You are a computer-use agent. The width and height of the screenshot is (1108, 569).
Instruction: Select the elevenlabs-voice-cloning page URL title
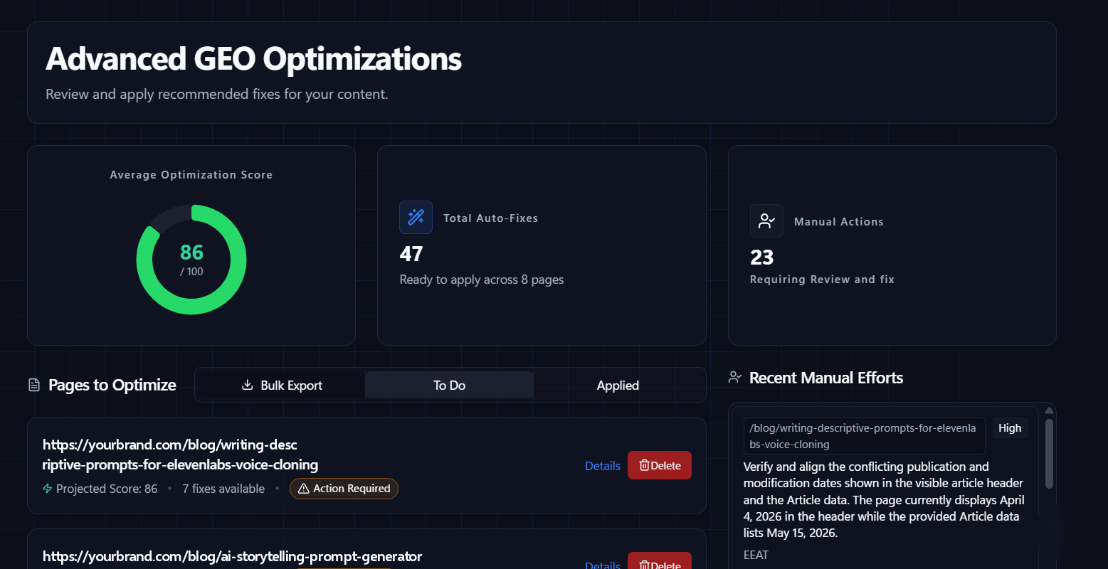181,454
